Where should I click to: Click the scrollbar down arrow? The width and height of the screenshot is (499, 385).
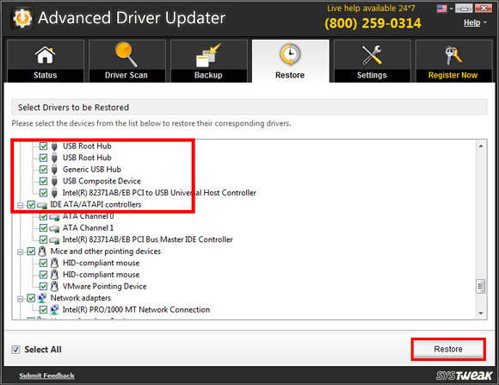[481, 314]
